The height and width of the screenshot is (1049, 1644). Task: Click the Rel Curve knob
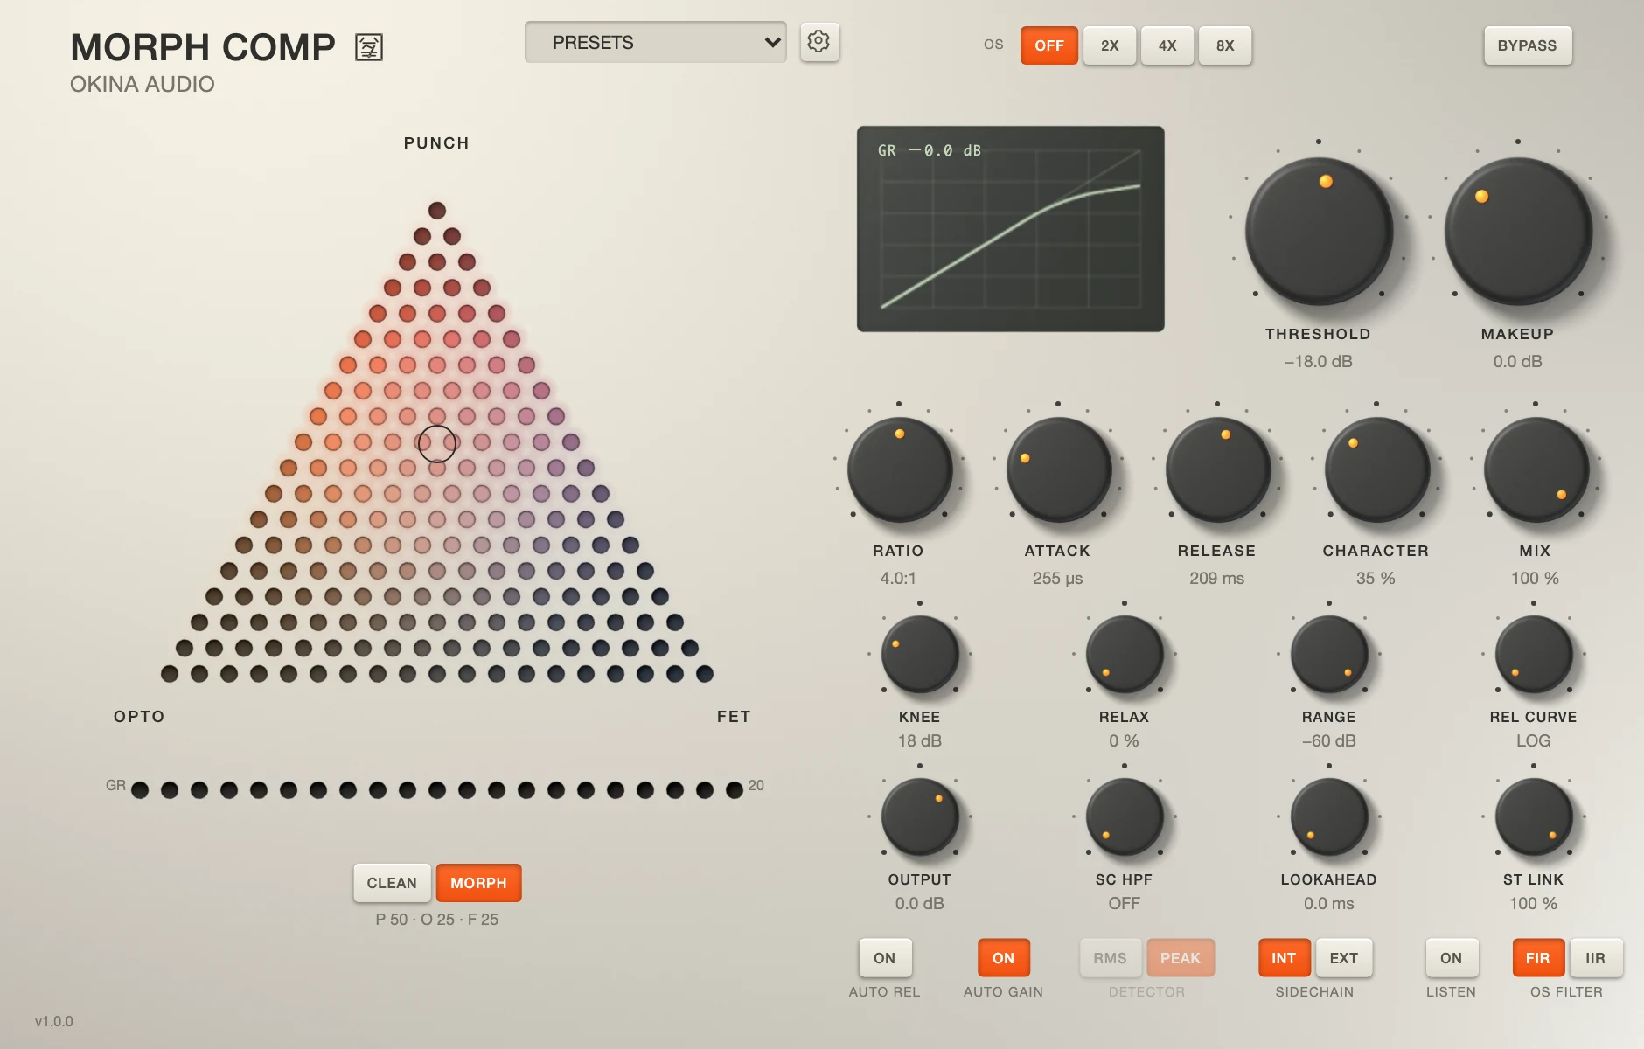pyautogui.click(x=1534, y=655)
